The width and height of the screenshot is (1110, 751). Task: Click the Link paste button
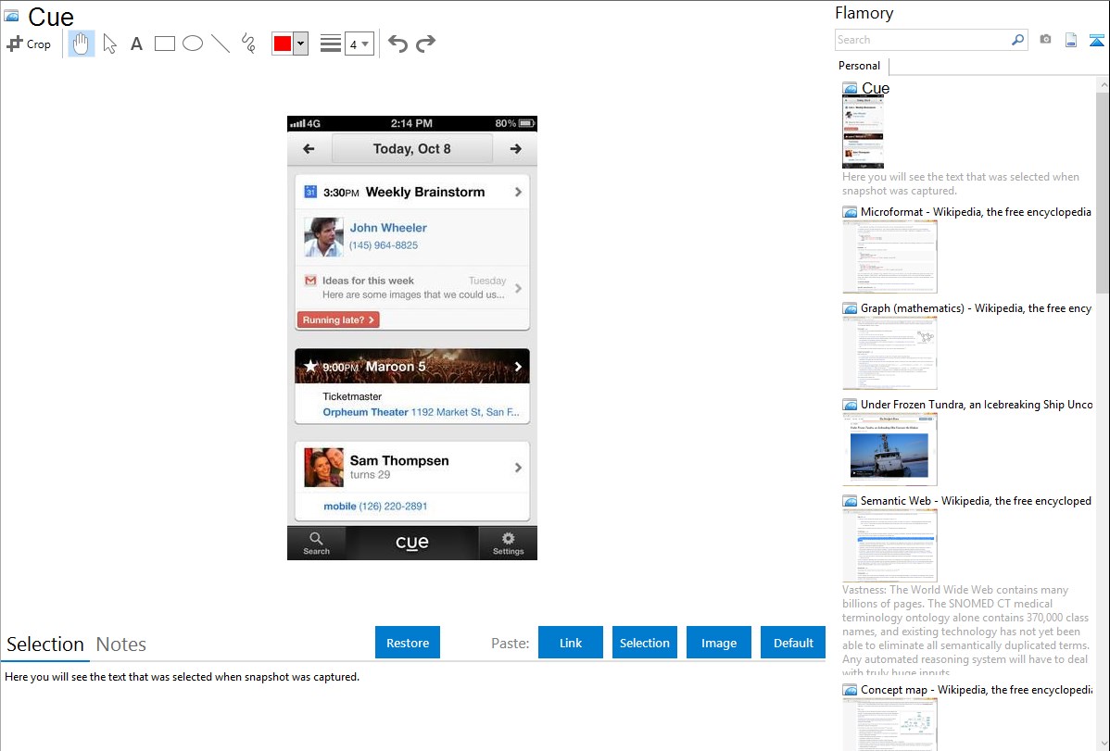click(571, 643)
